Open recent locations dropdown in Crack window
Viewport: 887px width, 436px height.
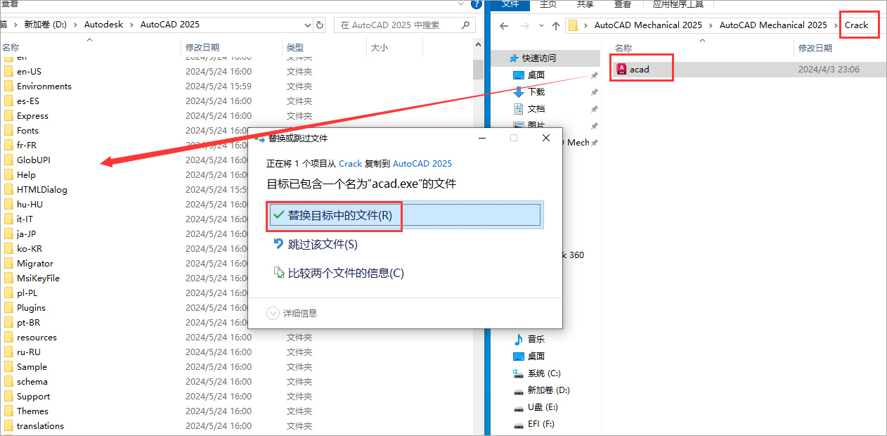[540, 25]
